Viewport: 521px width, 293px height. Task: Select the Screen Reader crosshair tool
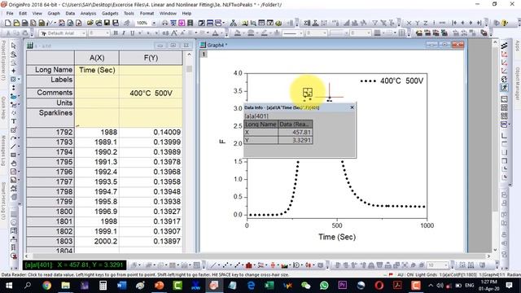(x=14, y=71)
